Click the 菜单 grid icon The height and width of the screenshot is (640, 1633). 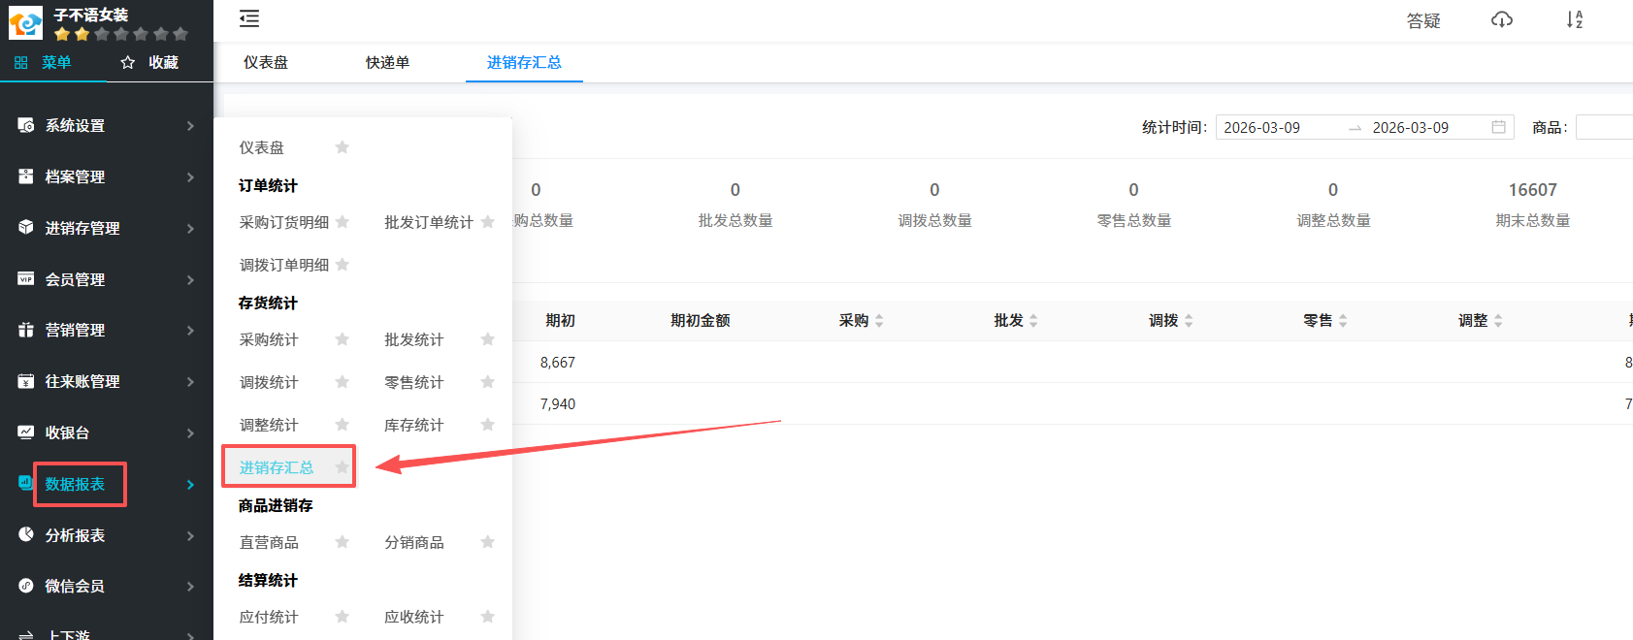[x=21, y=62]
